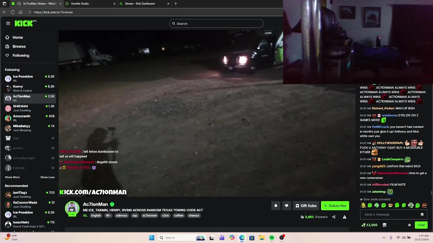The image size is (433, 243).
Task: Open offline xQc channel
Action: coord(30,138)
